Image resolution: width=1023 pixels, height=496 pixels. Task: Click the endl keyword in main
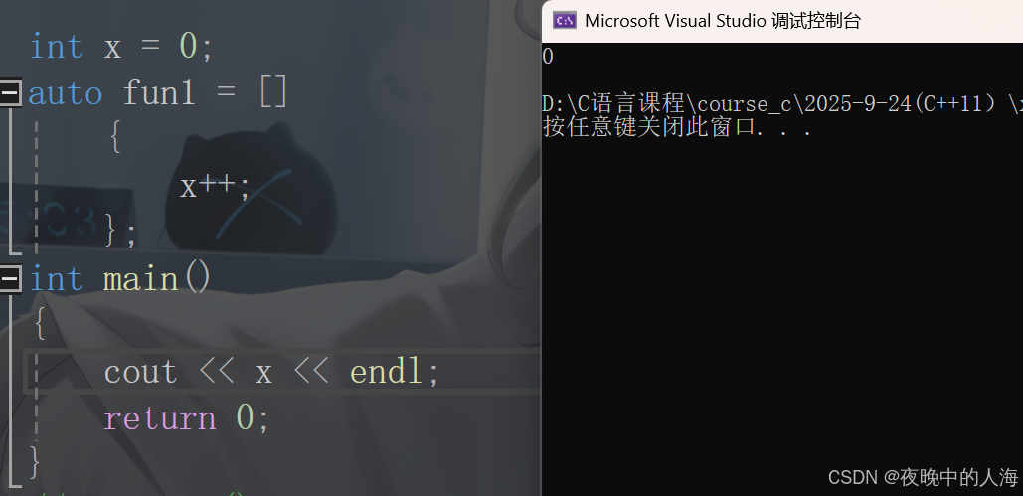click(x=387, y=372)
